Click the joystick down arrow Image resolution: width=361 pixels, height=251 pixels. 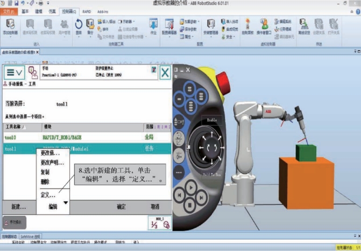point(212,162)
